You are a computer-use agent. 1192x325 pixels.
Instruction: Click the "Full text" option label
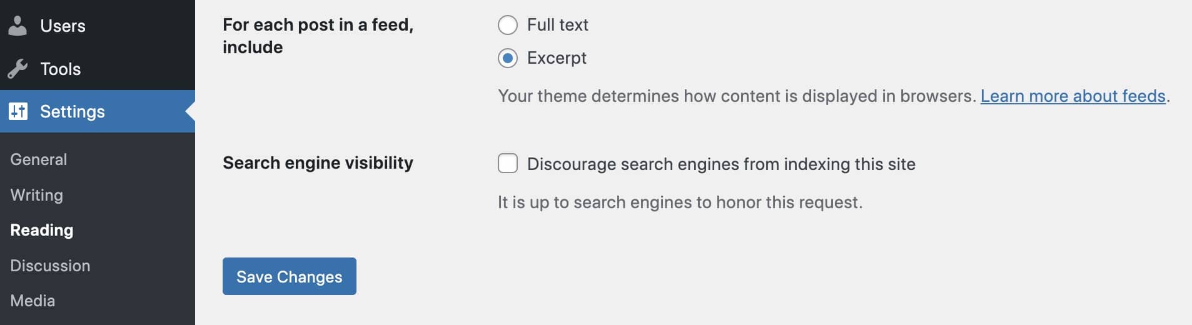(557, 25)
